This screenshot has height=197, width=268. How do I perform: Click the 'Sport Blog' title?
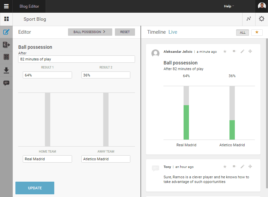tap(35, 19)
